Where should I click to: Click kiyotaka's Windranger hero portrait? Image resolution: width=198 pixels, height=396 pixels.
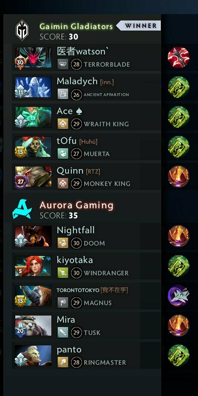click(33, 266)
